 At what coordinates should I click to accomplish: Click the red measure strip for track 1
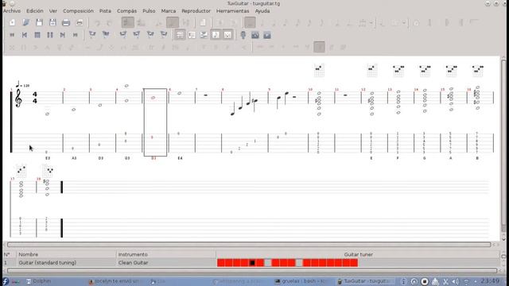tap(287, 263)
